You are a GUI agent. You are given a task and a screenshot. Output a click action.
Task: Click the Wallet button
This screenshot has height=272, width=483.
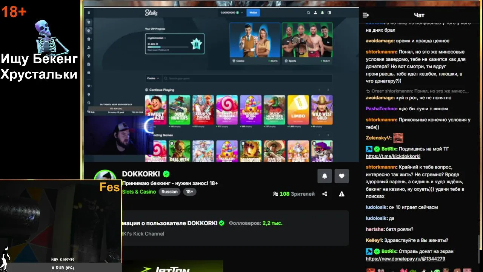[x=253, y=12]
